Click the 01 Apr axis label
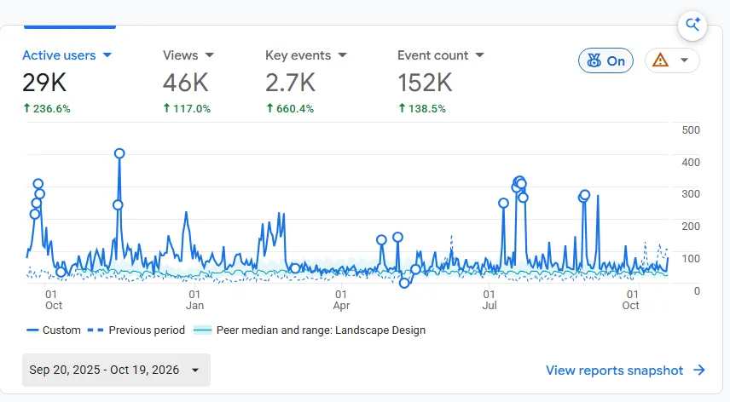This screenshot has width=730, height=402. 341,300
